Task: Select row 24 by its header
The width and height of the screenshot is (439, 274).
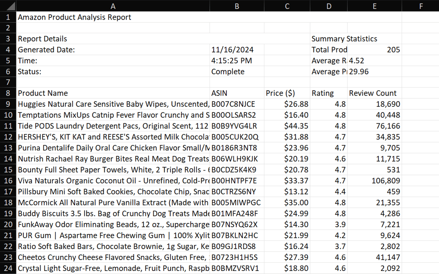Action: (x=8, y=269)
